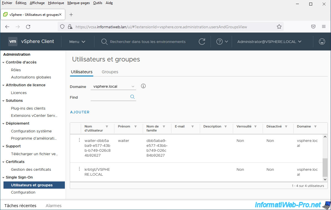Open the Historique menu
This screenshot has height=210, width=331.
(56, 3)
